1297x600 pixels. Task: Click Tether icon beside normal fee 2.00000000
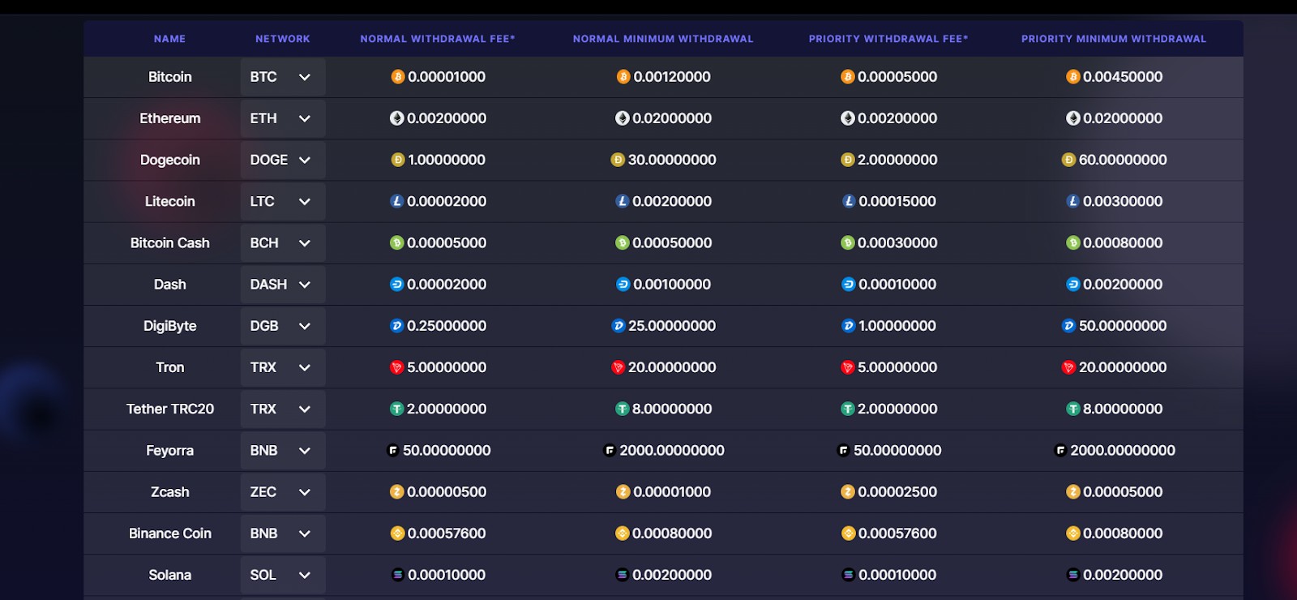[x=397, y=409]
